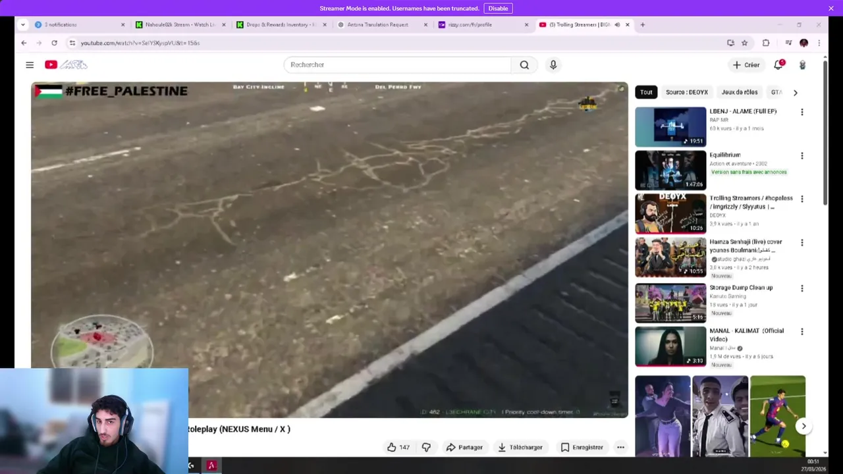The height and width of the screenshot is (474, 843).
Task: Open the media control icon in browser toolbar
Action: (788, 43)
